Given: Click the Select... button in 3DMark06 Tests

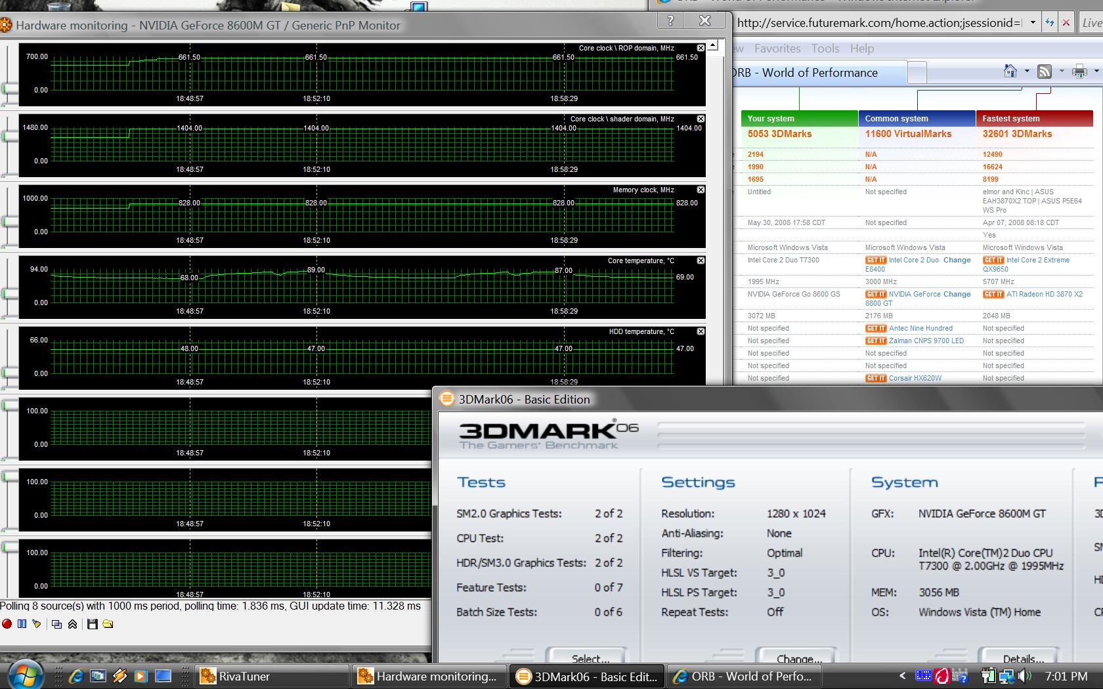Looking at the screenshot, I should click(586, 656).
